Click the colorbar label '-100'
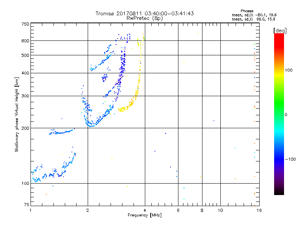 [x=290, y=159]
